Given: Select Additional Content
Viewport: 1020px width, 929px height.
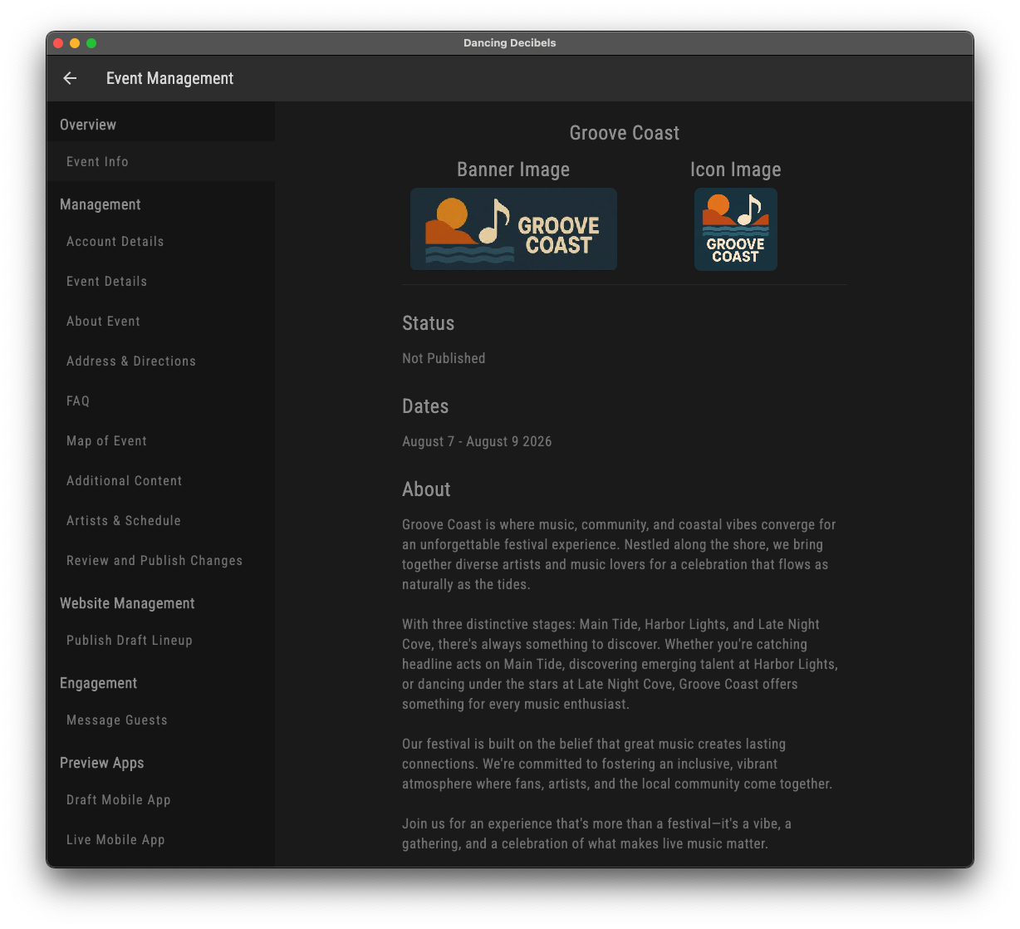Looking at the screenshot, I should pyautogui.click(x=124, y=480).
